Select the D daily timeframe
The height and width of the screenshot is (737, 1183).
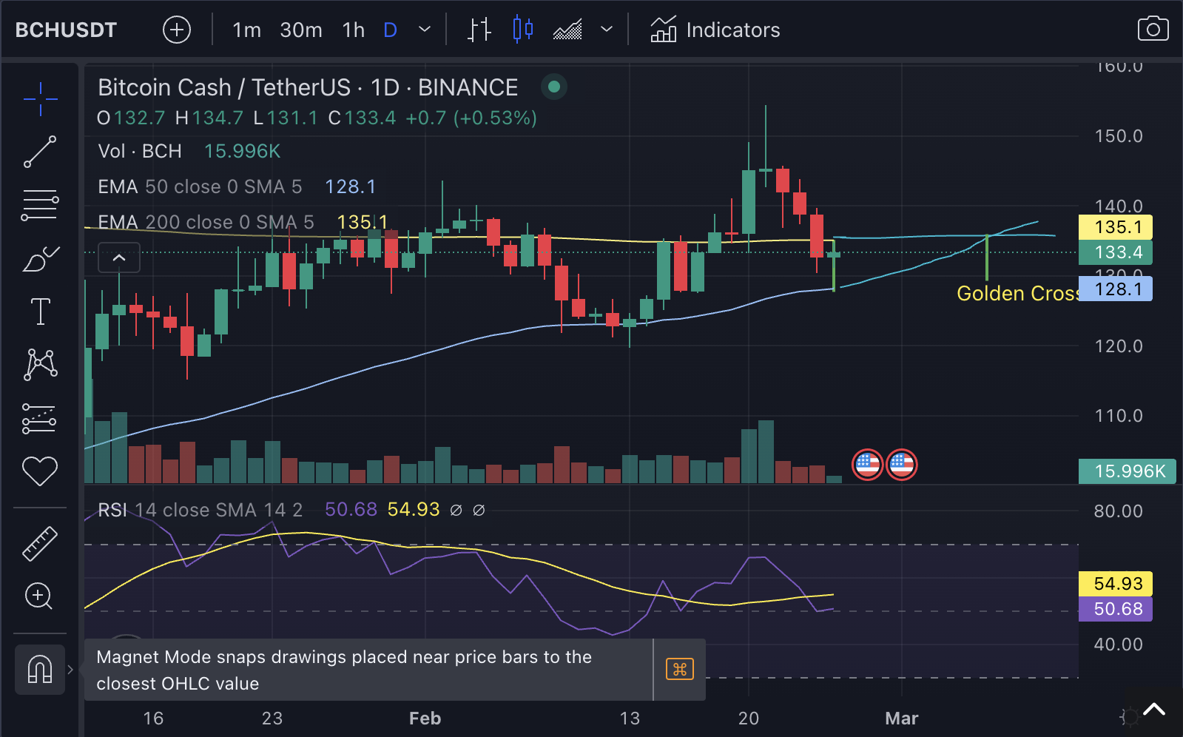tap(390, 30)
